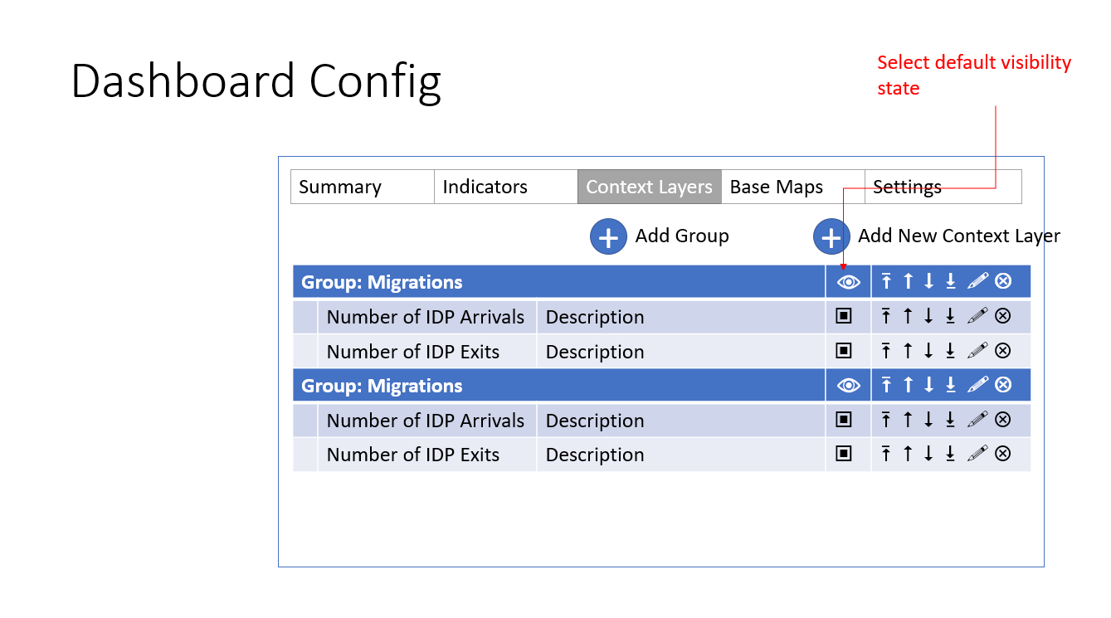Move first group's IDP Arrivals layer up

pyautogui.click(x=908, y=316)
